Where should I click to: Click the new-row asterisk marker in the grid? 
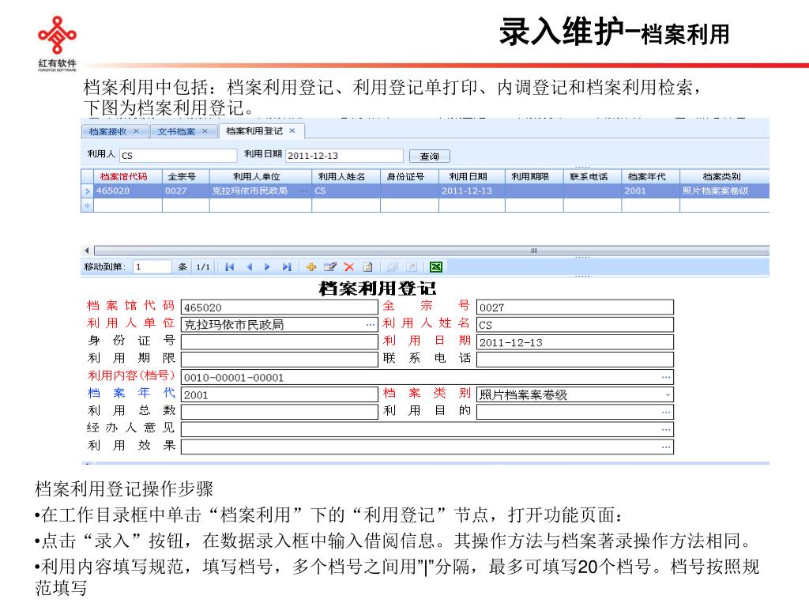tap(87, 205)
